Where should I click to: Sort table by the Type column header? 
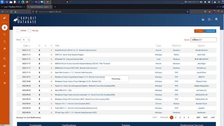[x=159, y=46]
